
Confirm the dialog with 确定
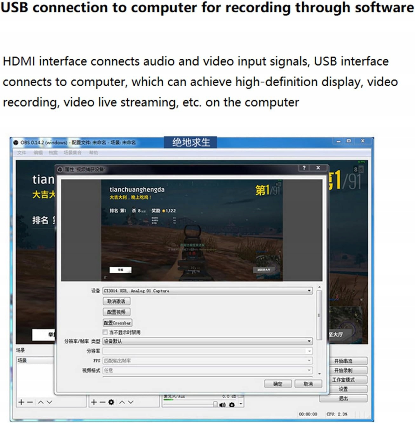click(278, 384)
